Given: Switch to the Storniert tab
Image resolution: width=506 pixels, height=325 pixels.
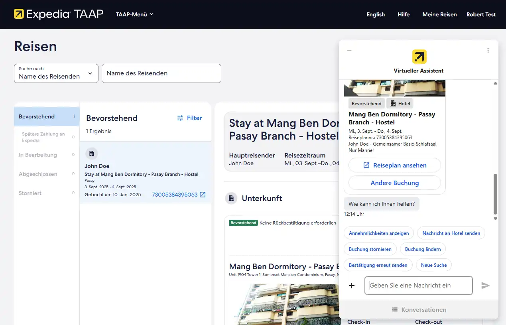Looking at the screenshot, I should pyautogui.click(x=47, y=193).
